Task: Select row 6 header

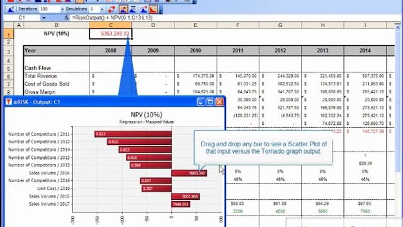Action: 8,76
